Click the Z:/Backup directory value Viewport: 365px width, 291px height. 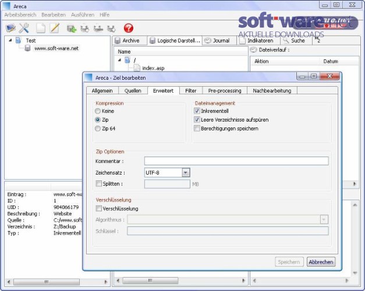click(65, 226)
